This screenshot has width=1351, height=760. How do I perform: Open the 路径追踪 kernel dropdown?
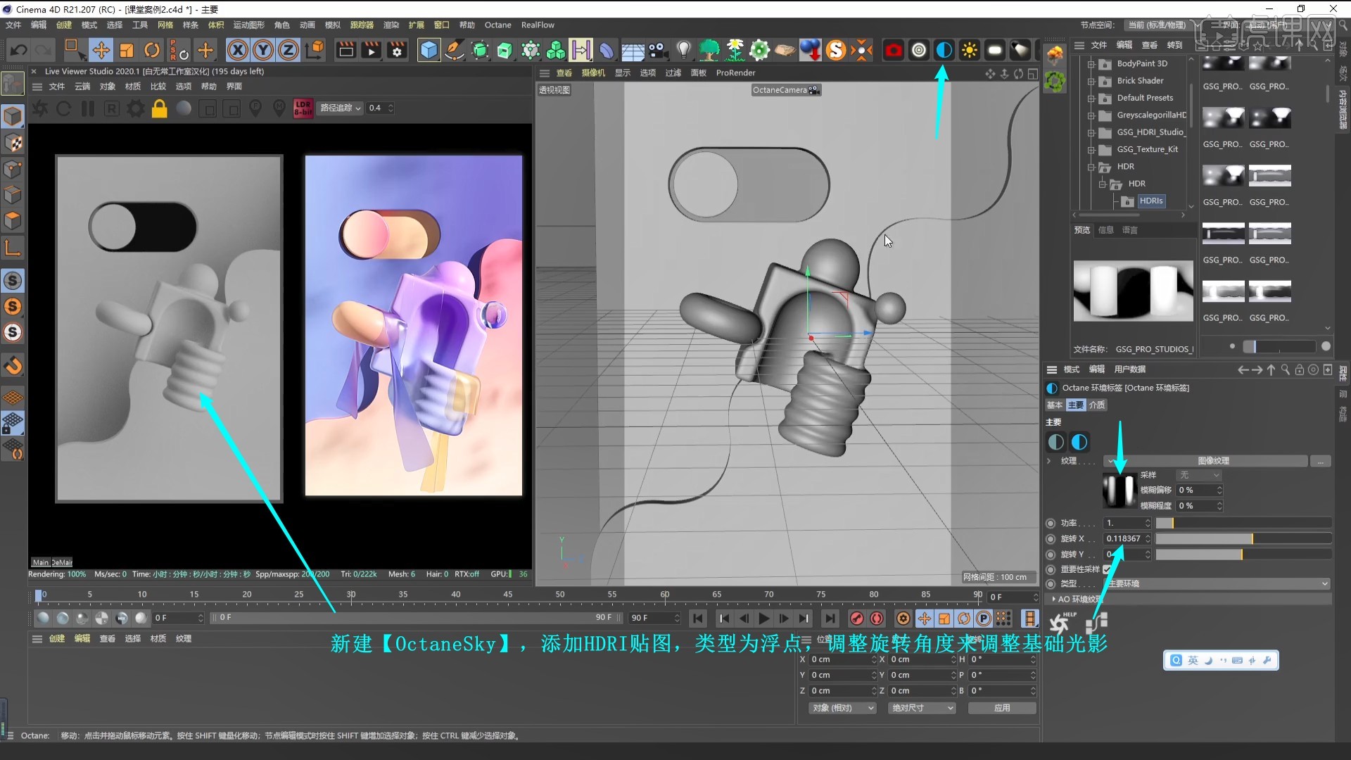click(341, 108)
